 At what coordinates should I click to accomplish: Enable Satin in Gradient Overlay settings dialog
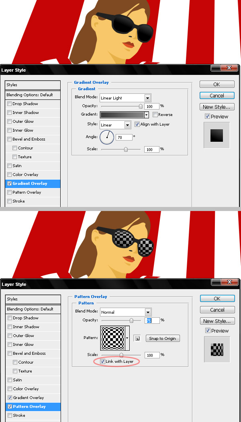pos(9,166)
